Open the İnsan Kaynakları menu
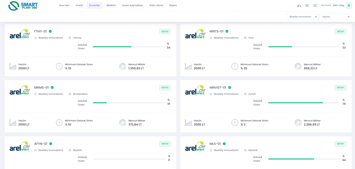 132,6
